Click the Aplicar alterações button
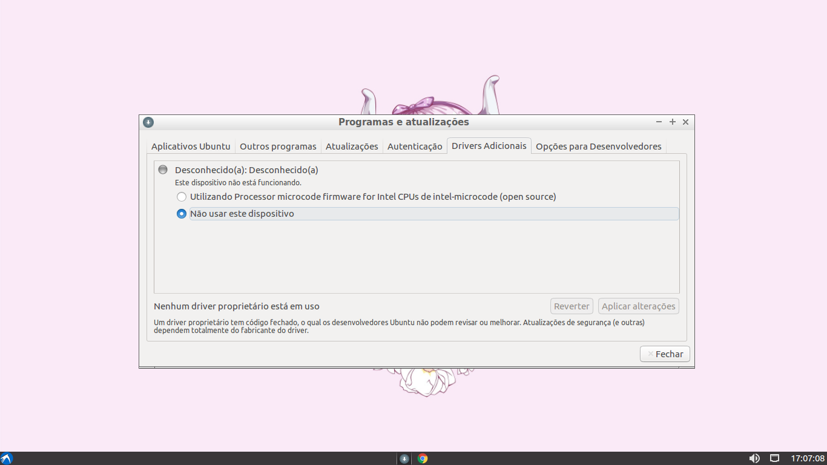The image size is (827, 465). point(639,306)
